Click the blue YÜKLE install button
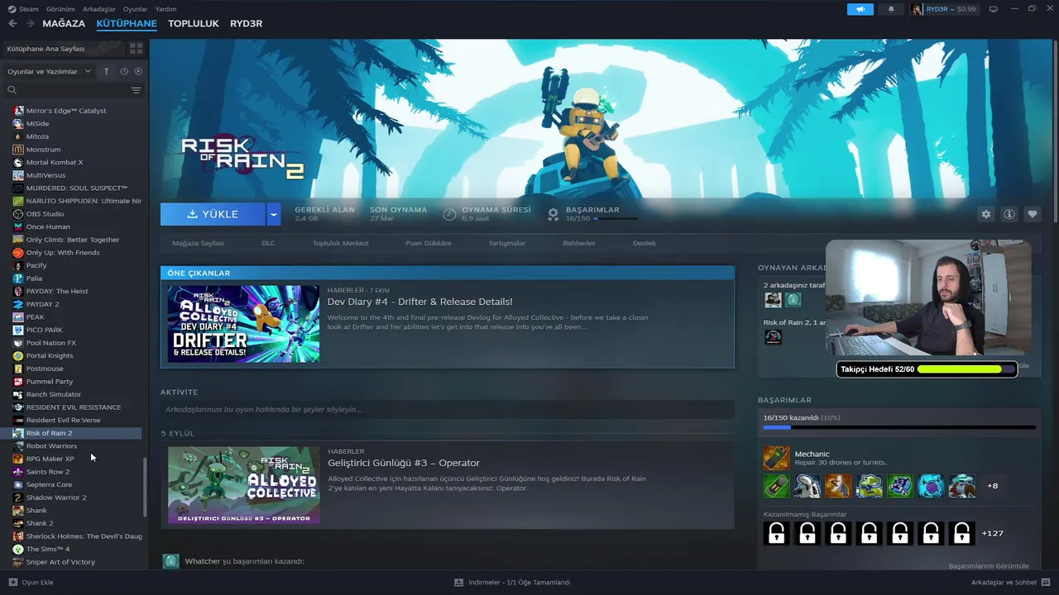 pyautogui.click(x=213, y=214)
